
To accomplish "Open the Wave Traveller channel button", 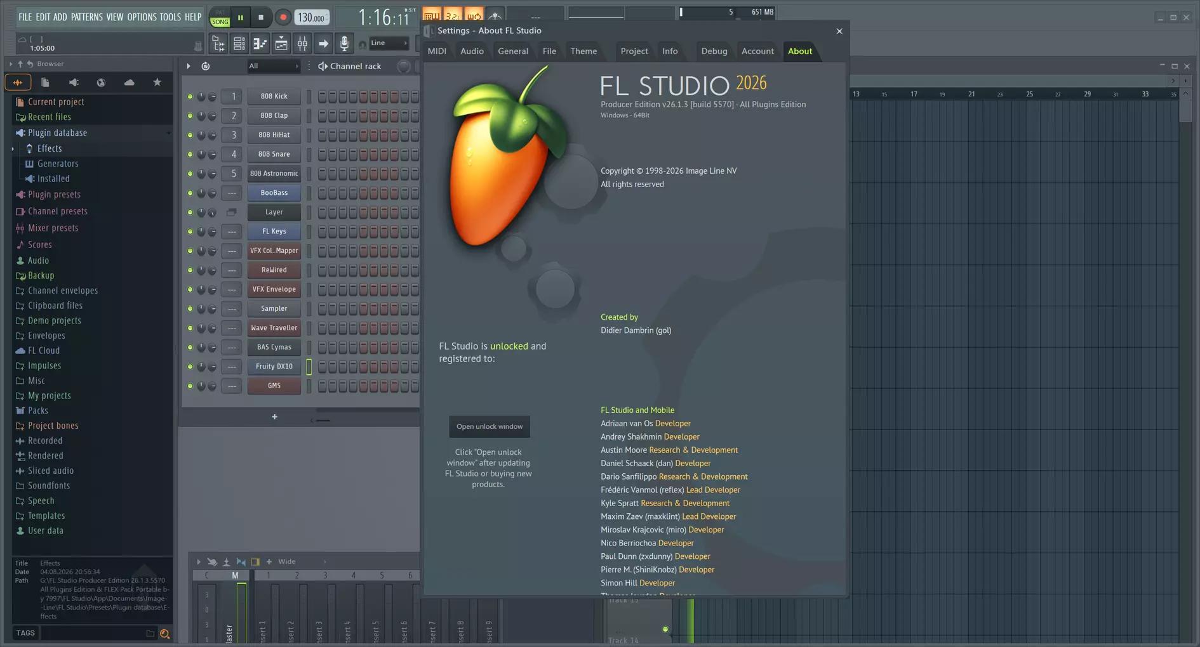I will coord(274,328).
